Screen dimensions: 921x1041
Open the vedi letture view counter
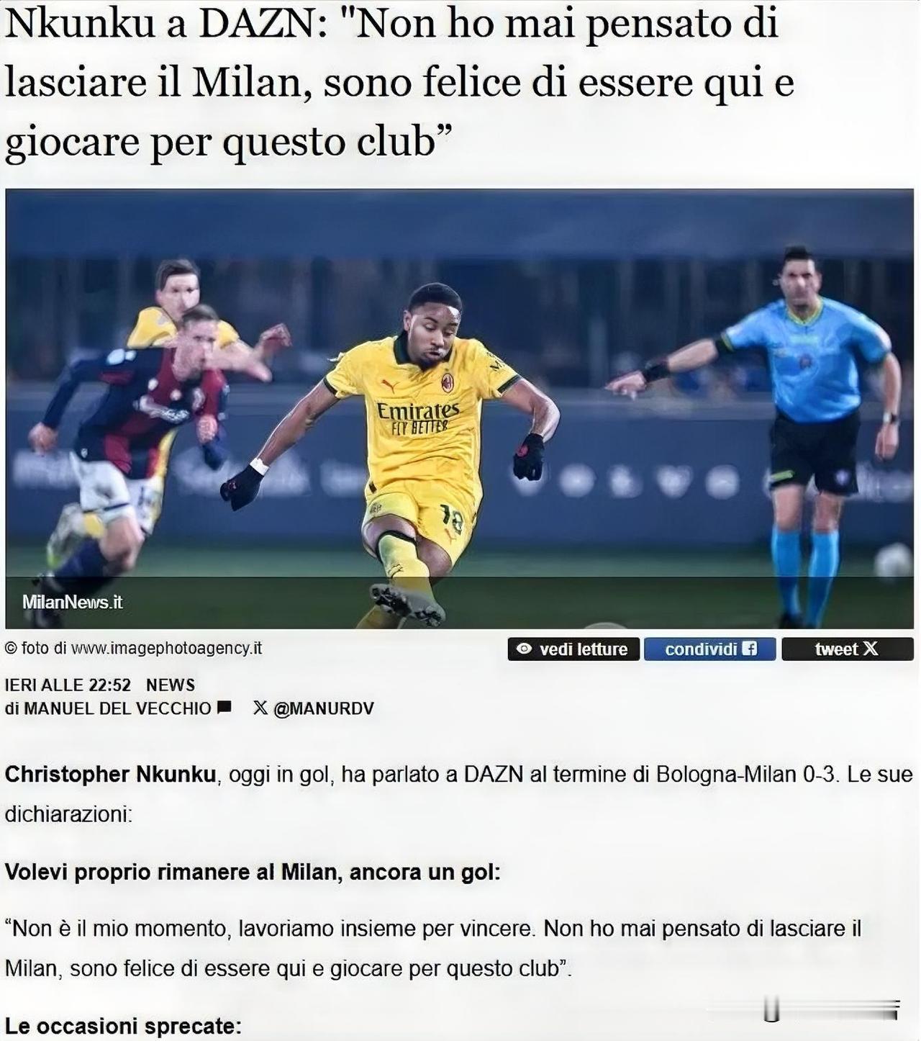coord(573,649)
